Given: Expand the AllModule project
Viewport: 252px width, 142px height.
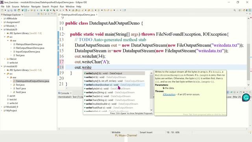Looking at the screenshot, I should click(x=2, y=19).
